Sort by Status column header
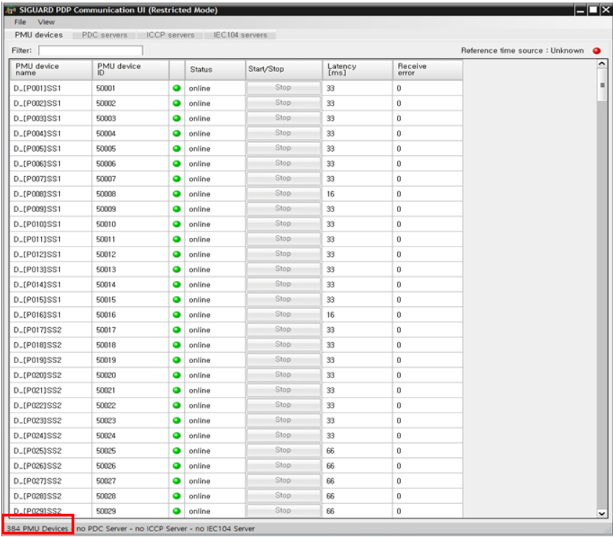 (215, 70)
